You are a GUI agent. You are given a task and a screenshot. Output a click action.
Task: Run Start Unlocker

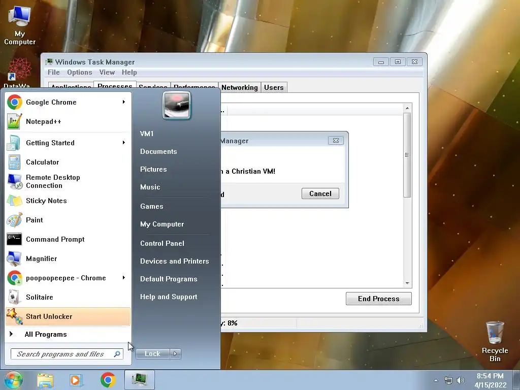68,316
